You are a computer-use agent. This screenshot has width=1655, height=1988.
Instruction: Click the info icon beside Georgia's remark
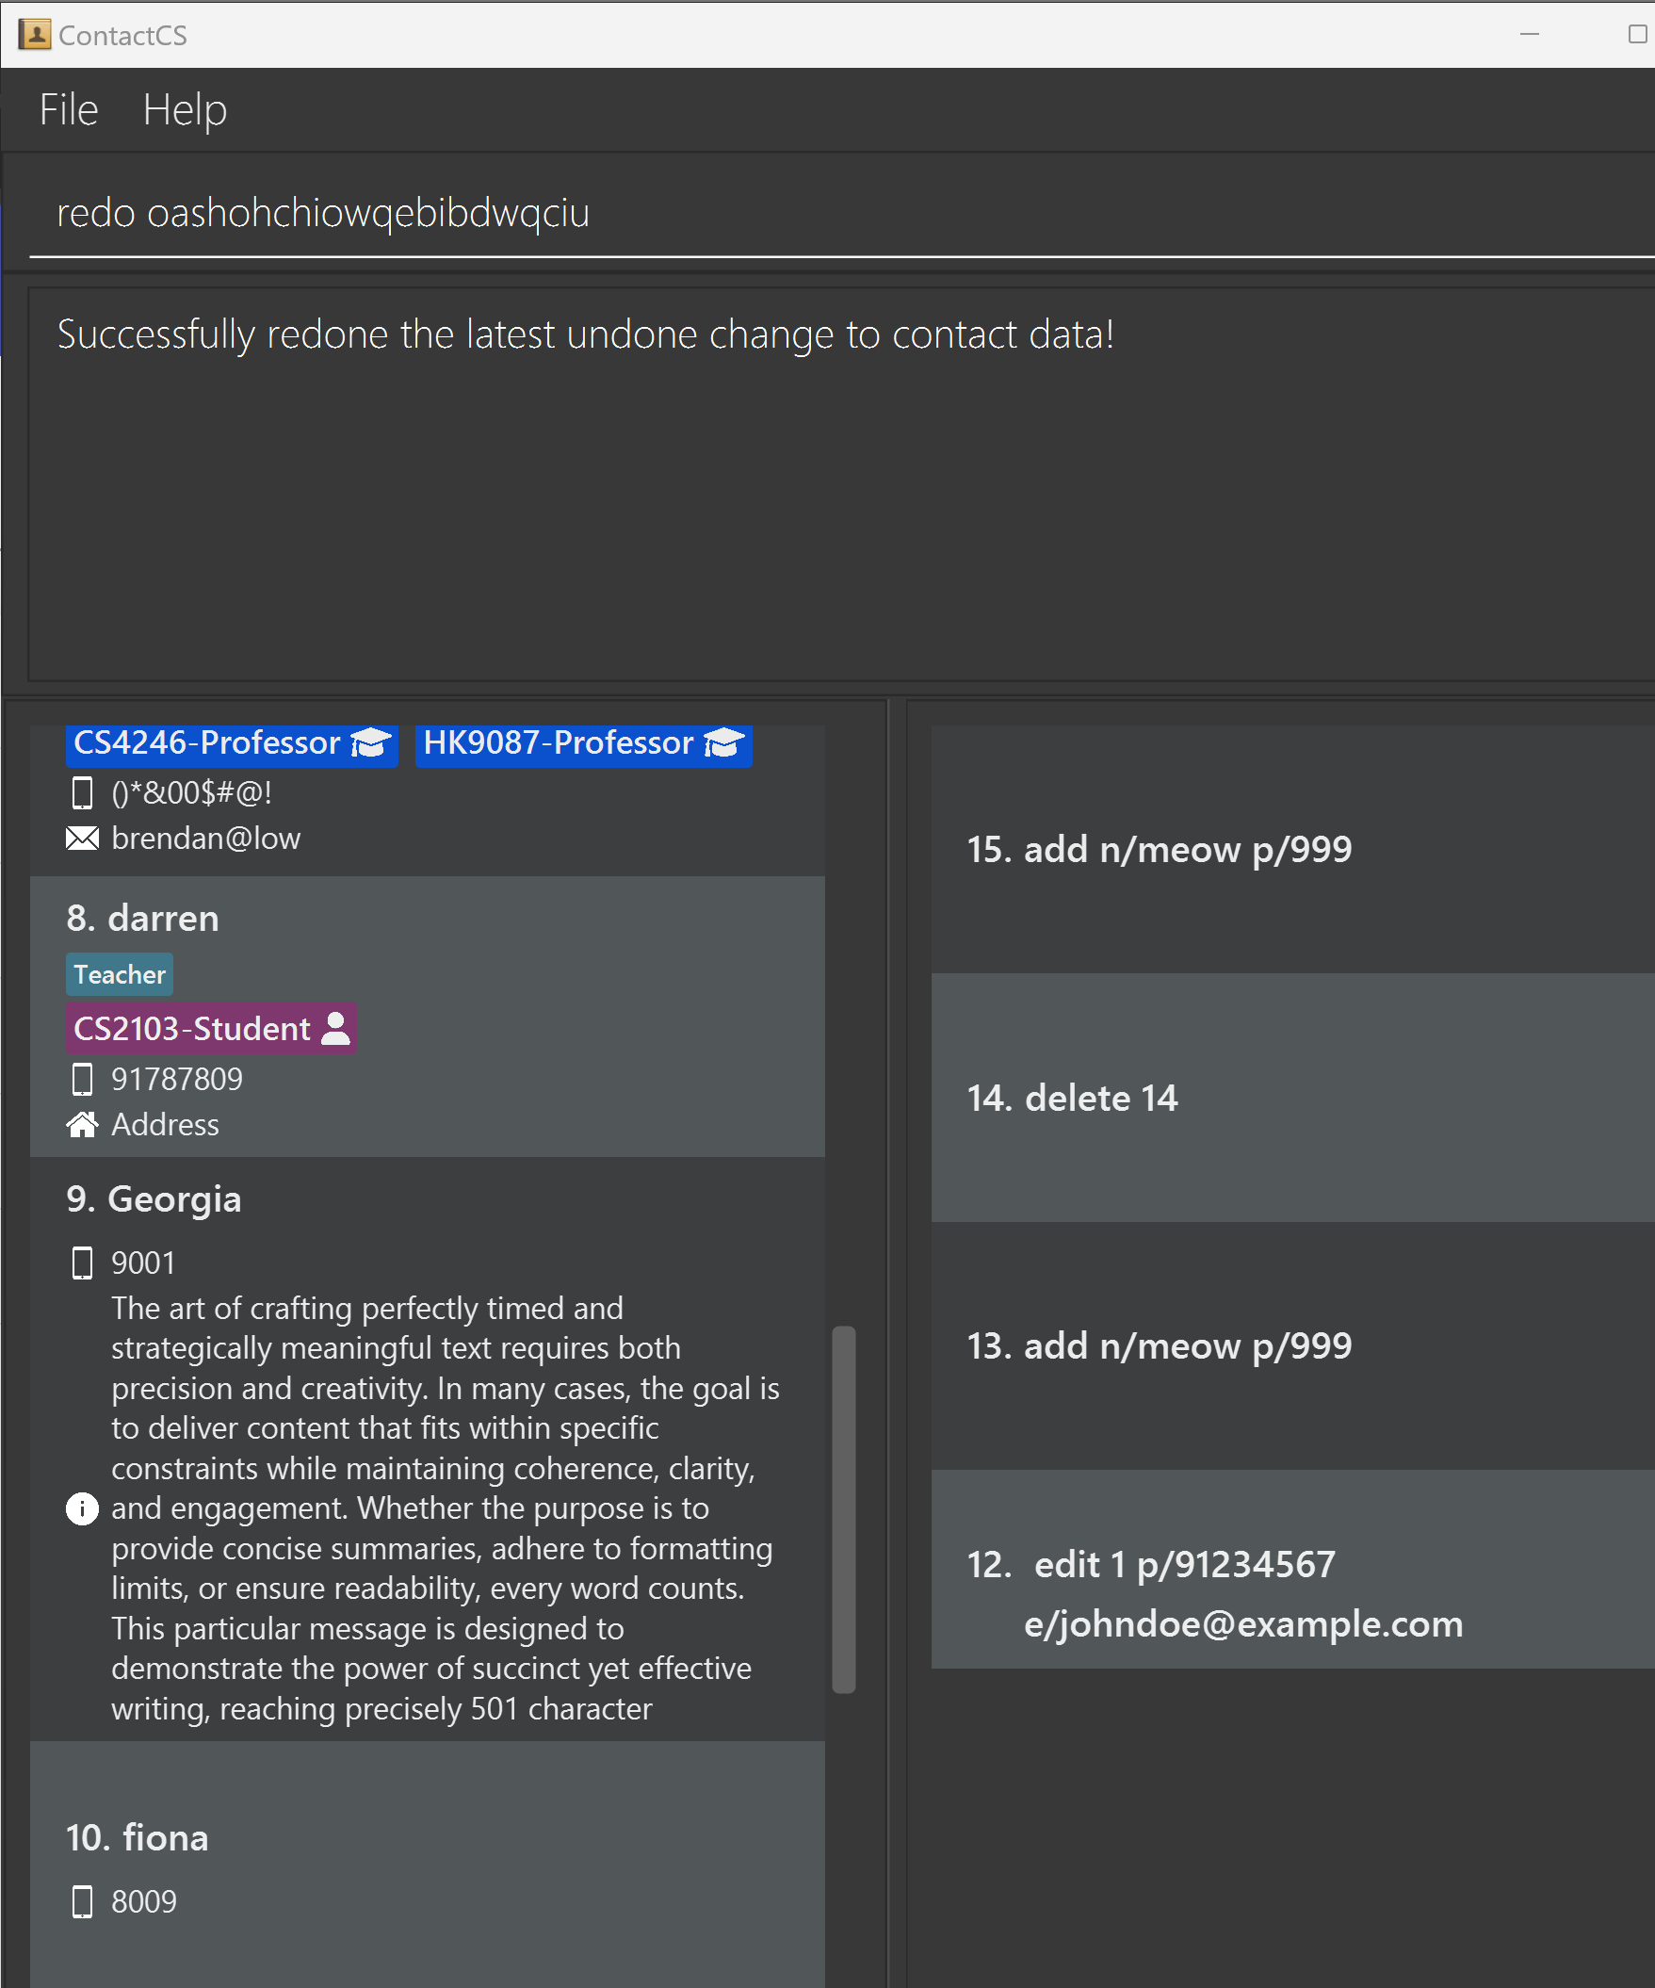(x=82, y=1508)
